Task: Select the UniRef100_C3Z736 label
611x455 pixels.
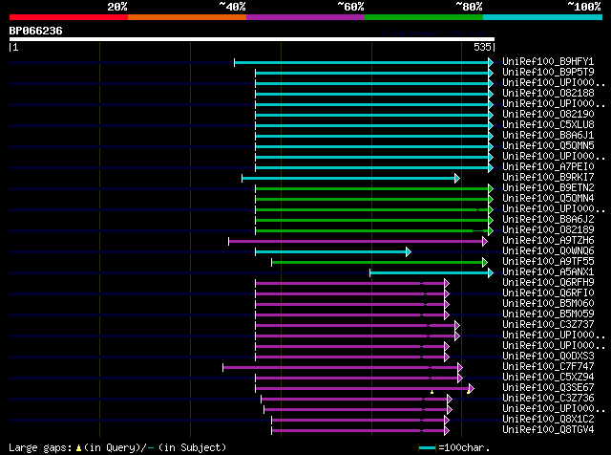Action: pyautogui.click(x=548, y=399)
